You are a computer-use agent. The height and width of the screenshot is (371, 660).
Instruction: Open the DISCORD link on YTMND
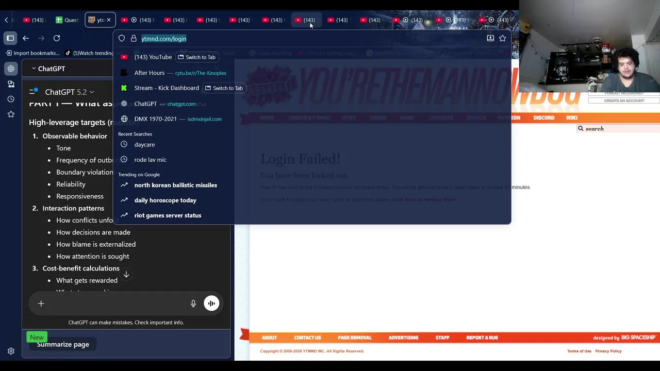tap(543, 118)
